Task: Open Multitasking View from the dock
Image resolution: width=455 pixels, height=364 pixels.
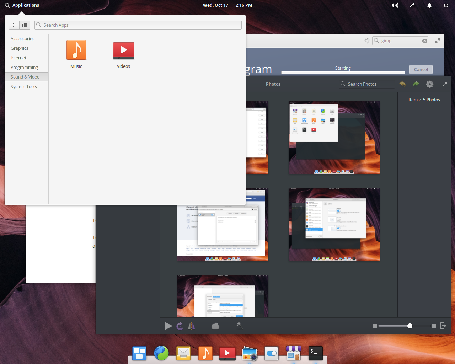Action: [x=139, y=353]
